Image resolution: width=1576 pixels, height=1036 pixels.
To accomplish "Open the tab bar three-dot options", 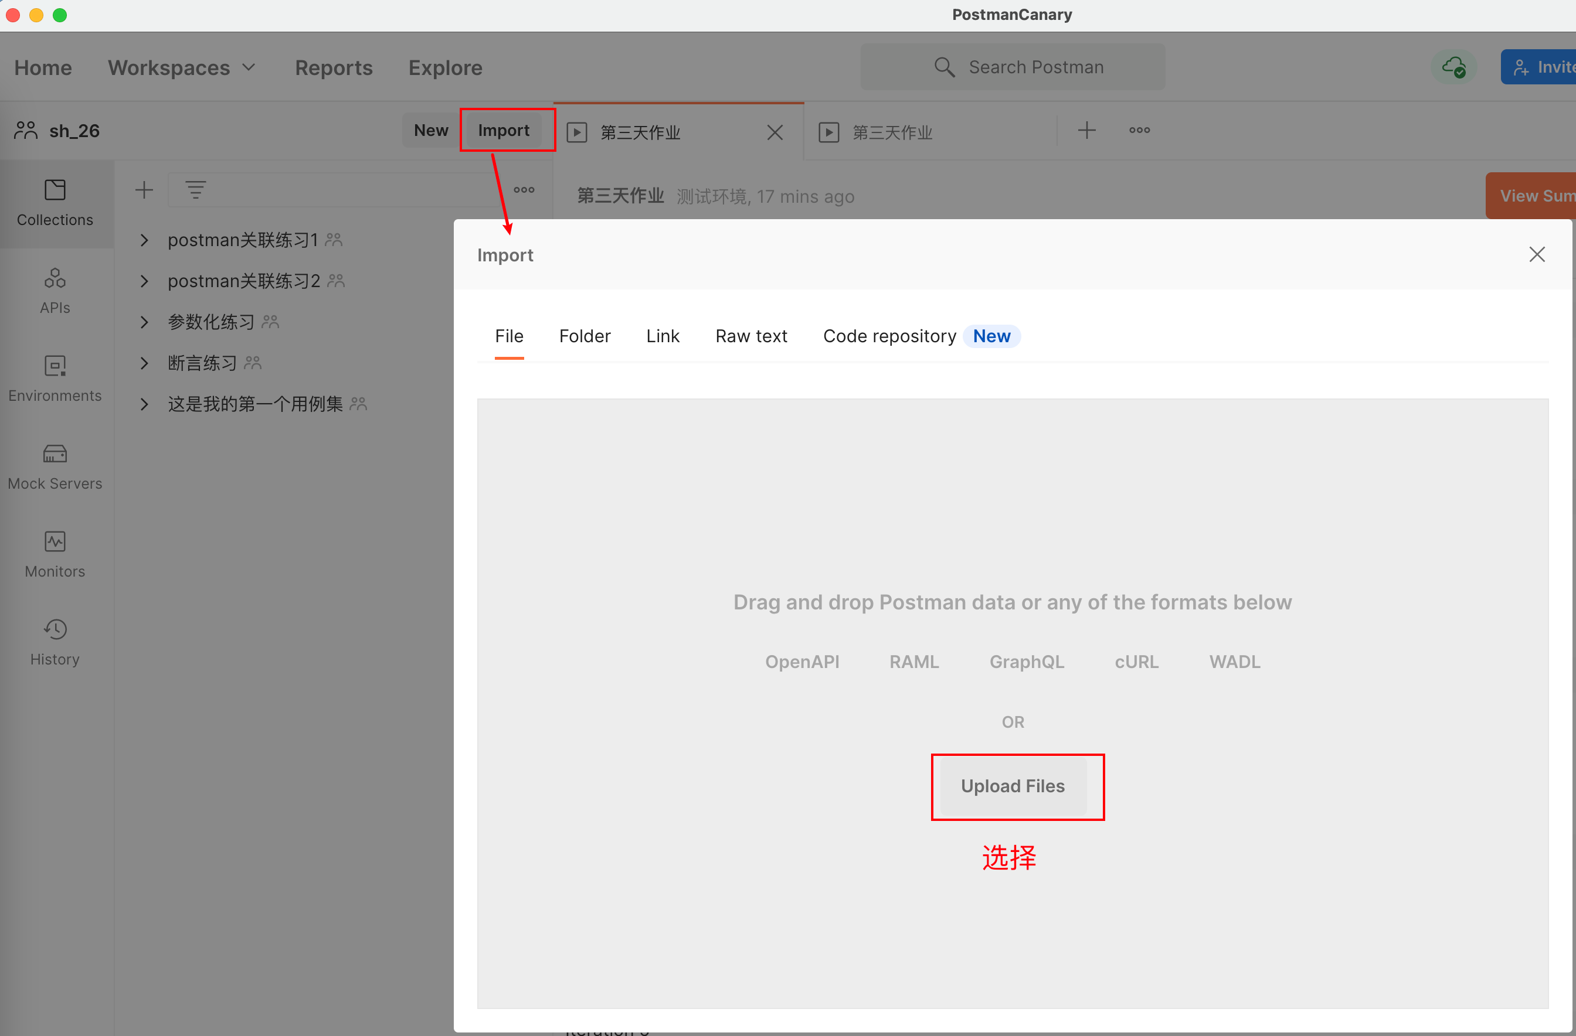I will [x=1140, y=131].
